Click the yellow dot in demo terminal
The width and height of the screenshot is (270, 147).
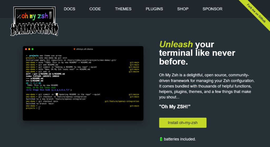[x=29, y=49]
